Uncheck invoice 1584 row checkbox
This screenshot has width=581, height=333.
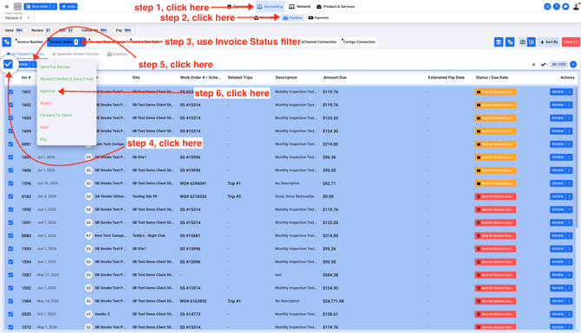coord(10,301)
